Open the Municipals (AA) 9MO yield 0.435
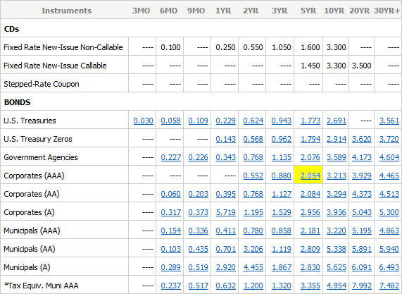402x294 pixels. tap(198, 249)
